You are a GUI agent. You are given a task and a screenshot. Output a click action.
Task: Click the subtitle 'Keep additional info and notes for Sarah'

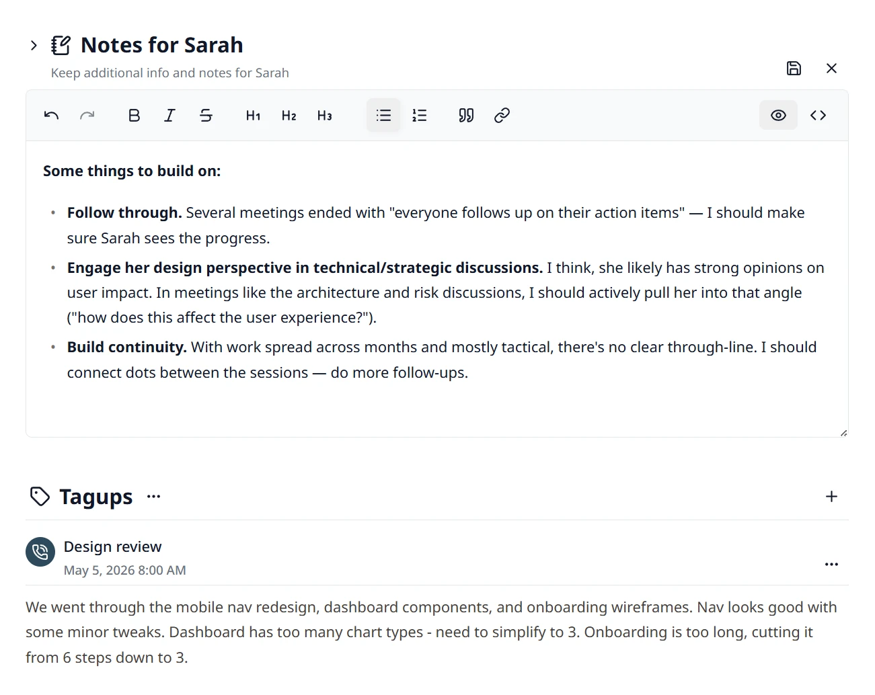[170, 73]
